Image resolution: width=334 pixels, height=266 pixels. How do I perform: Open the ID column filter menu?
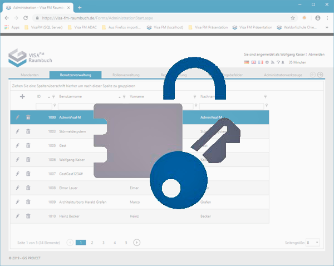point(53,97)
